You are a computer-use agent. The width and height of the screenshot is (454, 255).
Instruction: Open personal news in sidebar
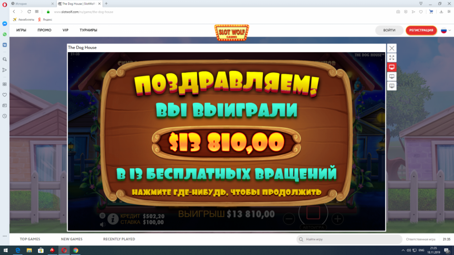point(5,106)
